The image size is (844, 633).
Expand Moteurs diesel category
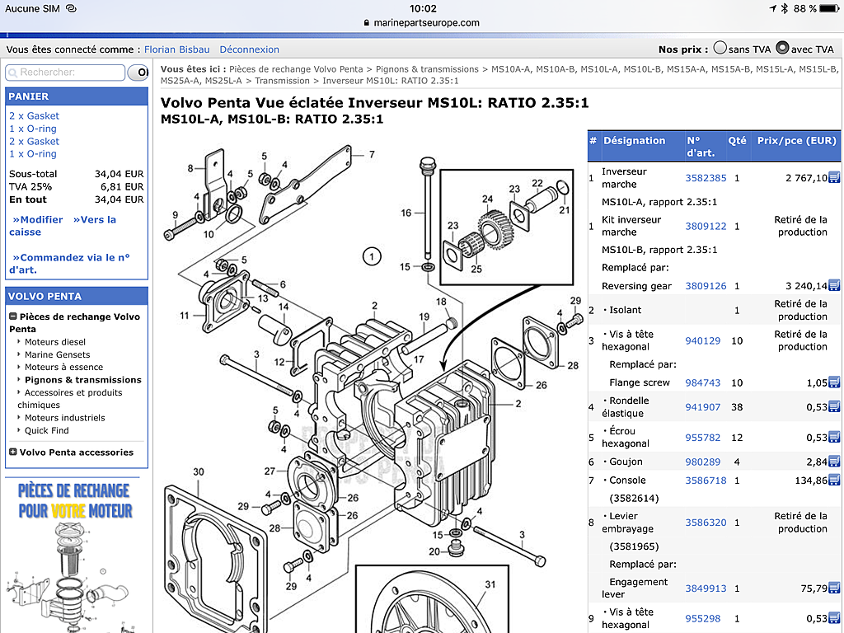point(55,342)
